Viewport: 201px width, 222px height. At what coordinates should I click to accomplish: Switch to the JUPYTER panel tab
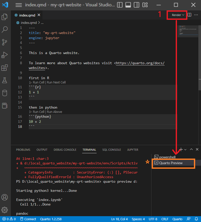[132, 150]
